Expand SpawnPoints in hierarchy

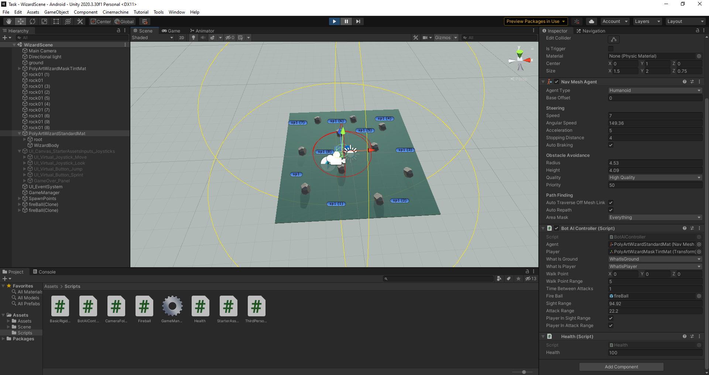pyautogui.click(x=20, y=199)
